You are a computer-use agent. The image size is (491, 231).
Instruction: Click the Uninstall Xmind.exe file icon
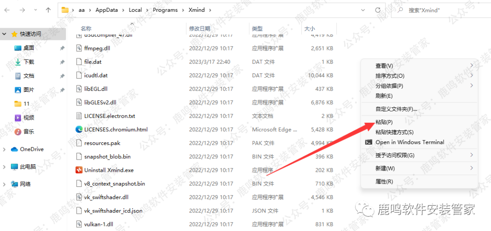79,170
